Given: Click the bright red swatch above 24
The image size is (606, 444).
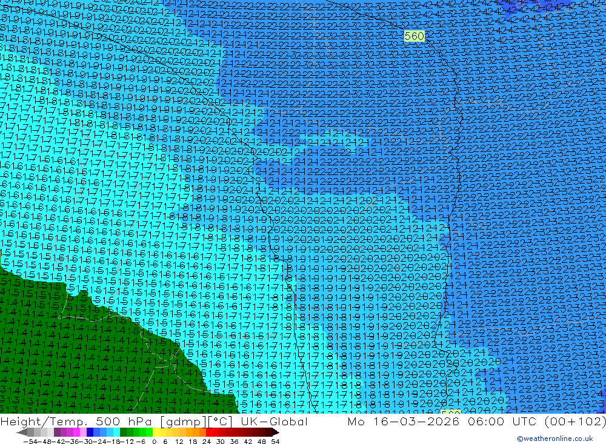Looking at the screenshot, I should [209, 432].
